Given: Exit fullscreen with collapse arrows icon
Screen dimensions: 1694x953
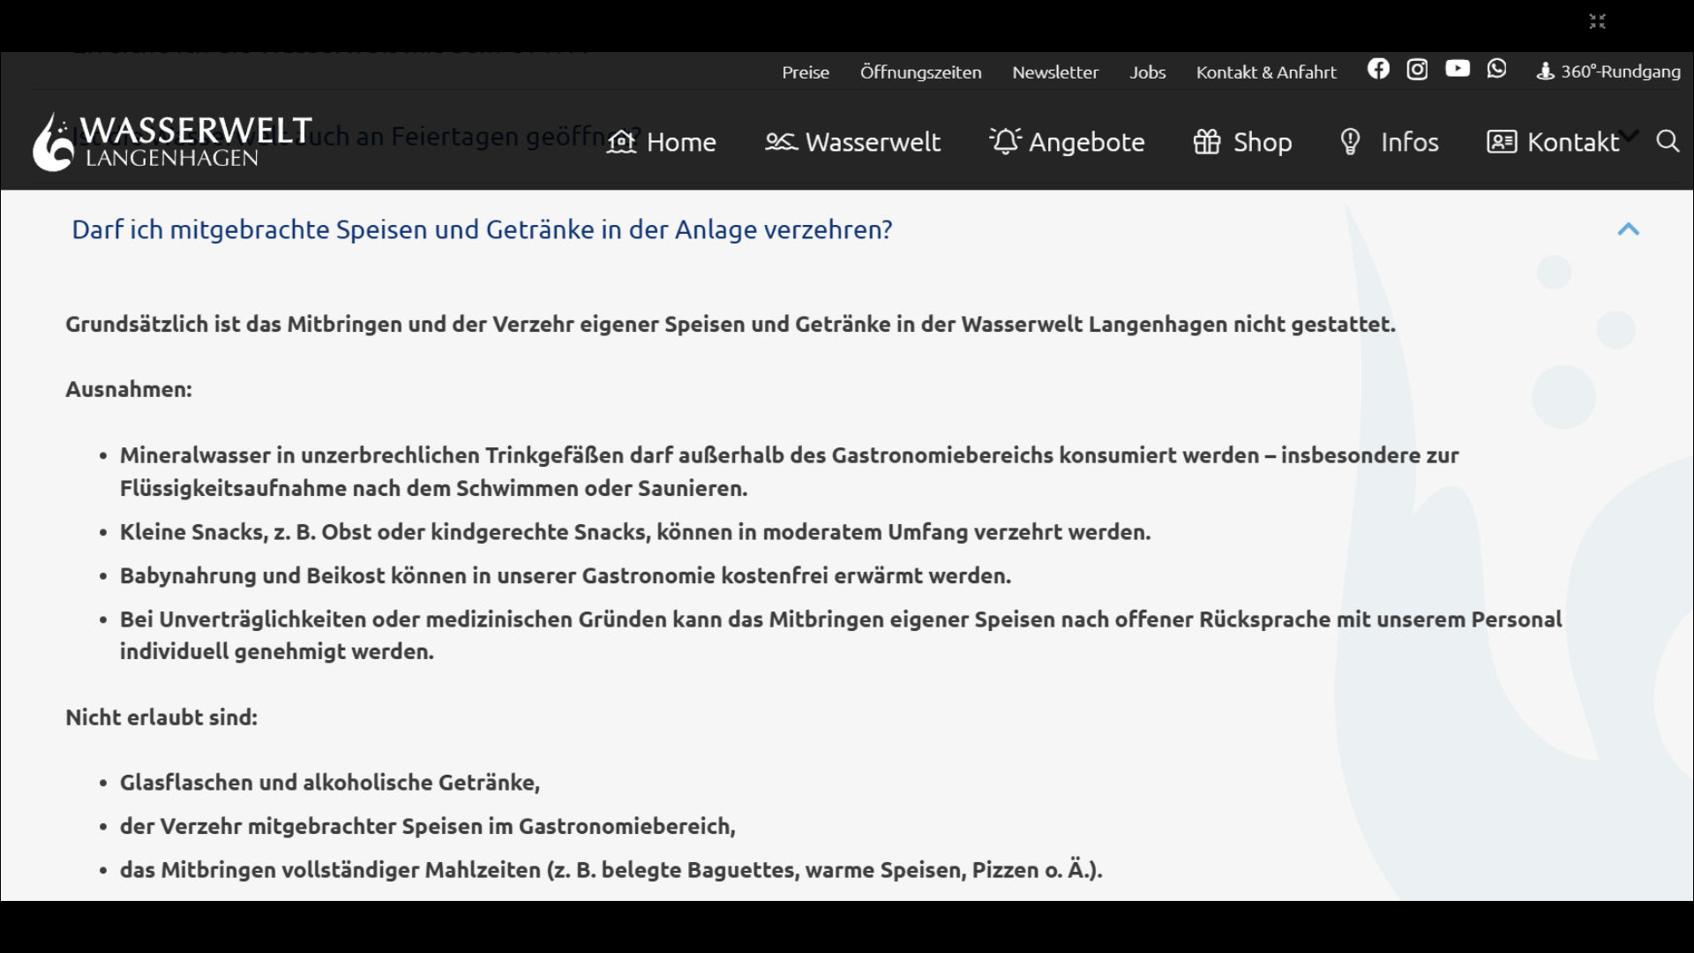Looking at the screenshot, I should click(1597, 22).
